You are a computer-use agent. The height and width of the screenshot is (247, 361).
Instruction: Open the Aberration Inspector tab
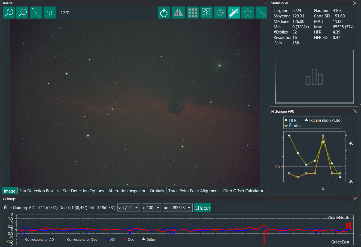[127, 191]
